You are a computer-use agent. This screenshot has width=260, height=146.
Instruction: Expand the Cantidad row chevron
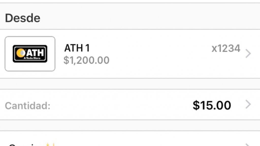pos(248,105)
